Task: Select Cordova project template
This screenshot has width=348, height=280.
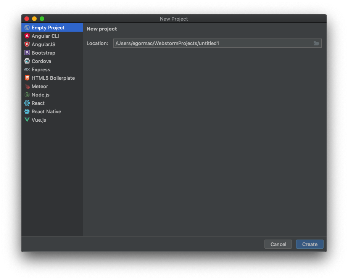Action: pos(52,61)
